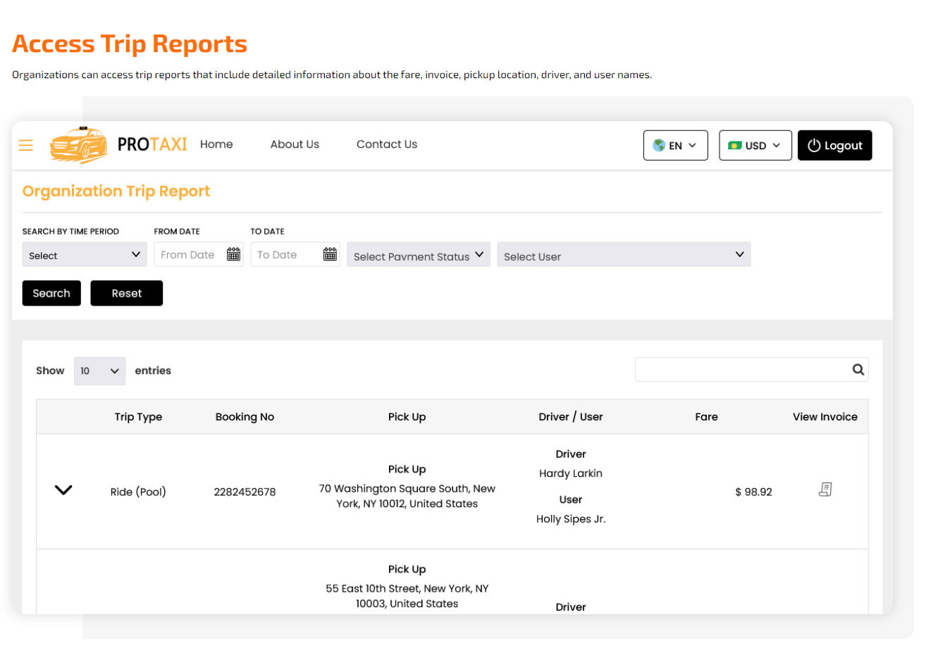Reset the trip report filters

tap(126, 293)
